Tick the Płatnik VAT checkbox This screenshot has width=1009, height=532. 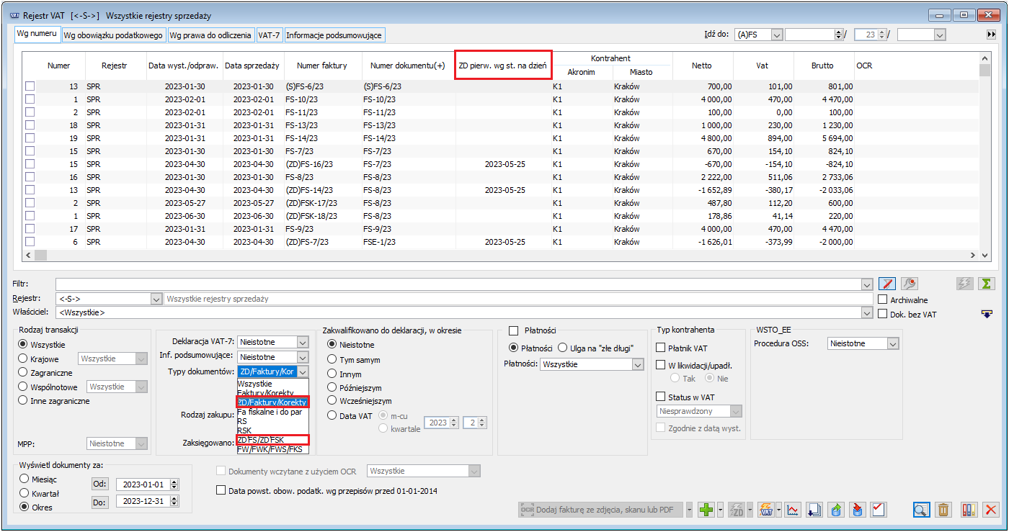pos(661,348)
